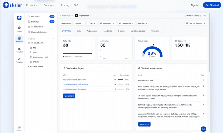
Task: Switch to the Hooks tab
Action: pyautogui.click(x=122, y=31)
